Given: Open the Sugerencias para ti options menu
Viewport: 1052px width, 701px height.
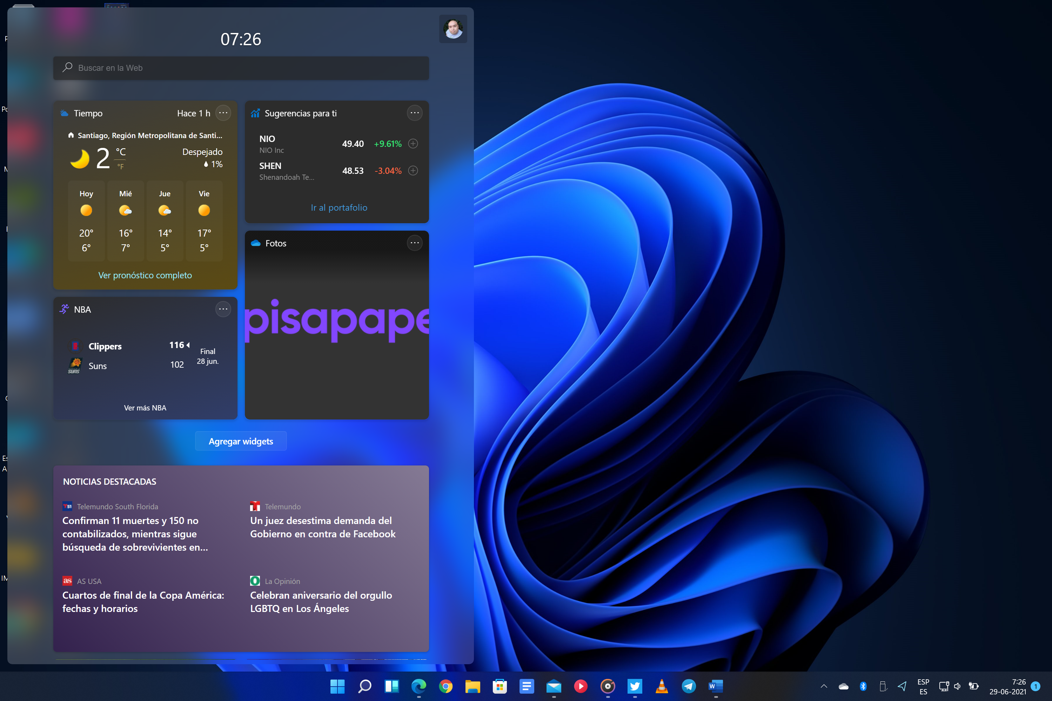Looking at the screenshot, I should [414, 113].
